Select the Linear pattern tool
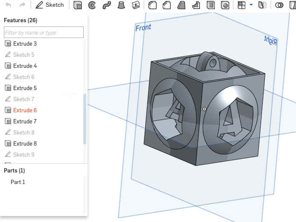Image resolution: width=296 pixels, height=222 pixels. coord(241,5)
